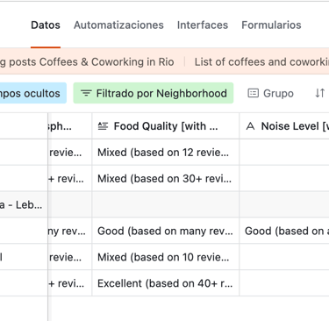The width and height of the screenshot is (329, 321).
Task: Open List of coffees and coworking table tab
Action: coord(261,62)
